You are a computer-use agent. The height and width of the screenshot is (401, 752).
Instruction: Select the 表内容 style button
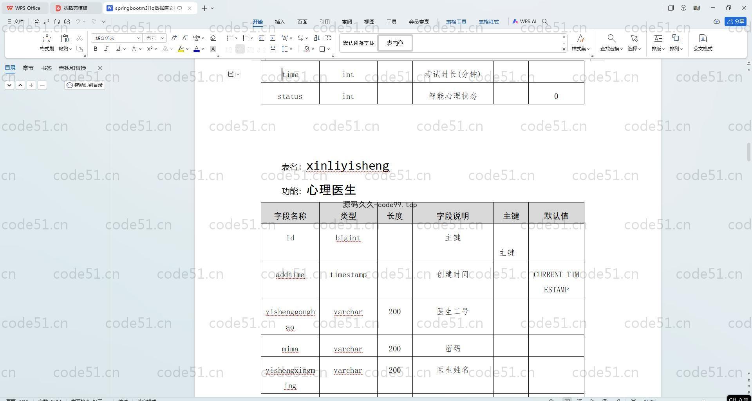(395, 43)
